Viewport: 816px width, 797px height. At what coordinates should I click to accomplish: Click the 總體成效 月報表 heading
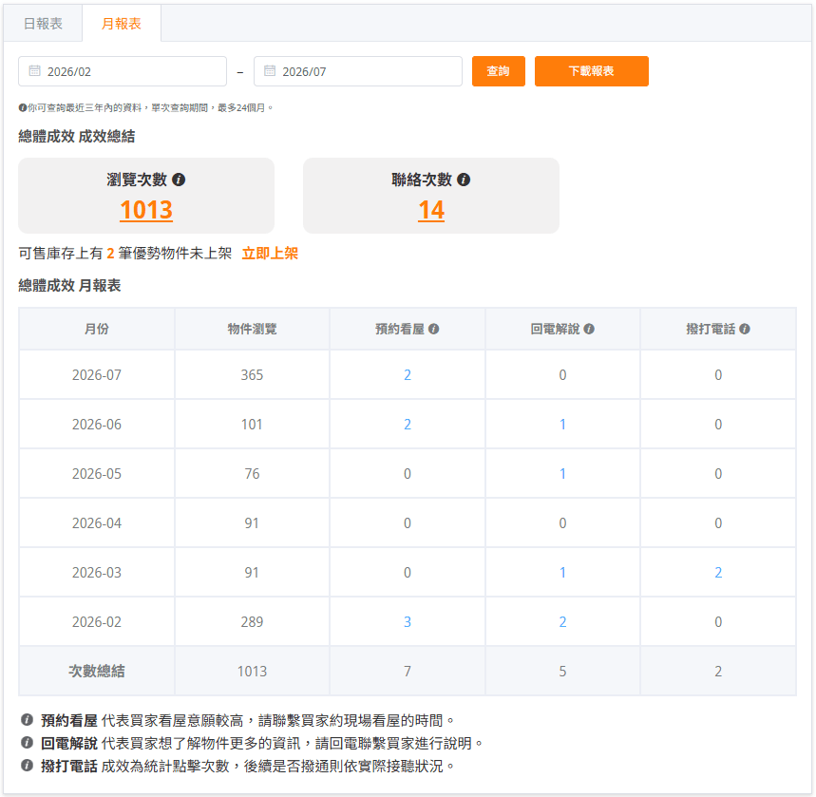point(69,285)
